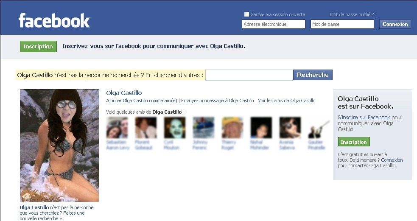Screen dimensions: 417x221
Task: Open 'Voir les amis de Olga Castillo'
Action: coord(287,101)
